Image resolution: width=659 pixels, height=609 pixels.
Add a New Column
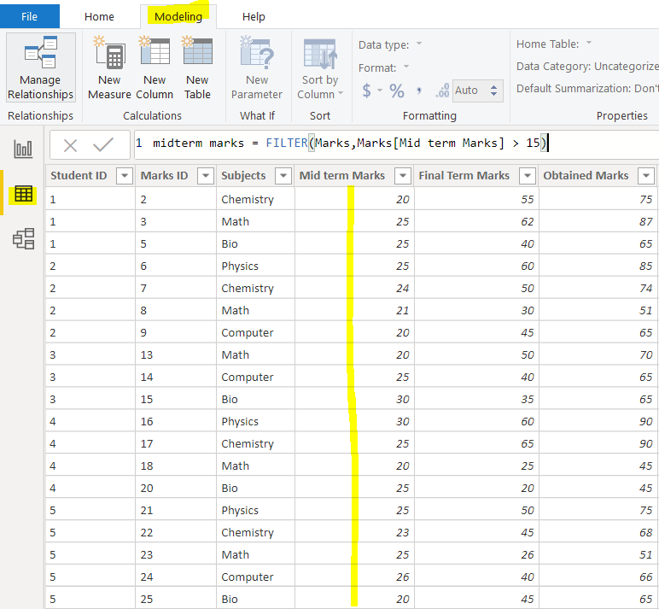[155, 67]
